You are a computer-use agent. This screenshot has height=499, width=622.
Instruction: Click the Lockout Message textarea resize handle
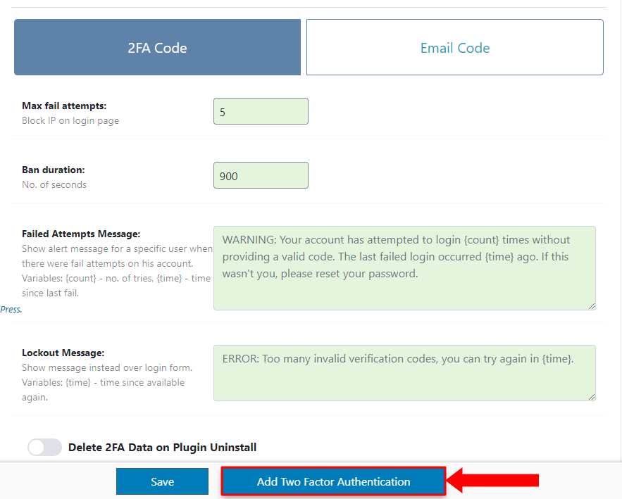[x=592, y=397]
